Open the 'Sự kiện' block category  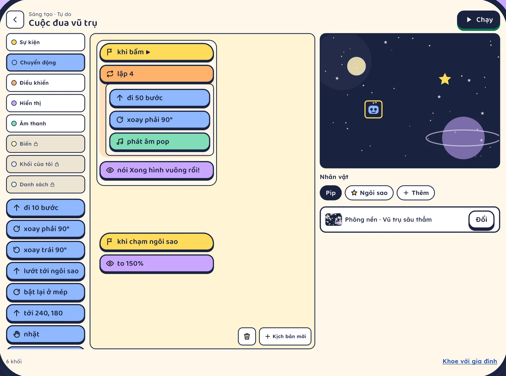click(46, 42)
